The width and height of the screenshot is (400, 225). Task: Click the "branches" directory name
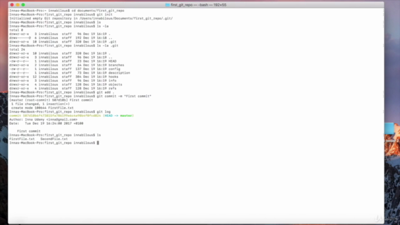[x=116, y=65]
